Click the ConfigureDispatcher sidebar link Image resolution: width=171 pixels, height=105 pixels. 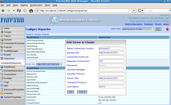click(x=11, y=63)
